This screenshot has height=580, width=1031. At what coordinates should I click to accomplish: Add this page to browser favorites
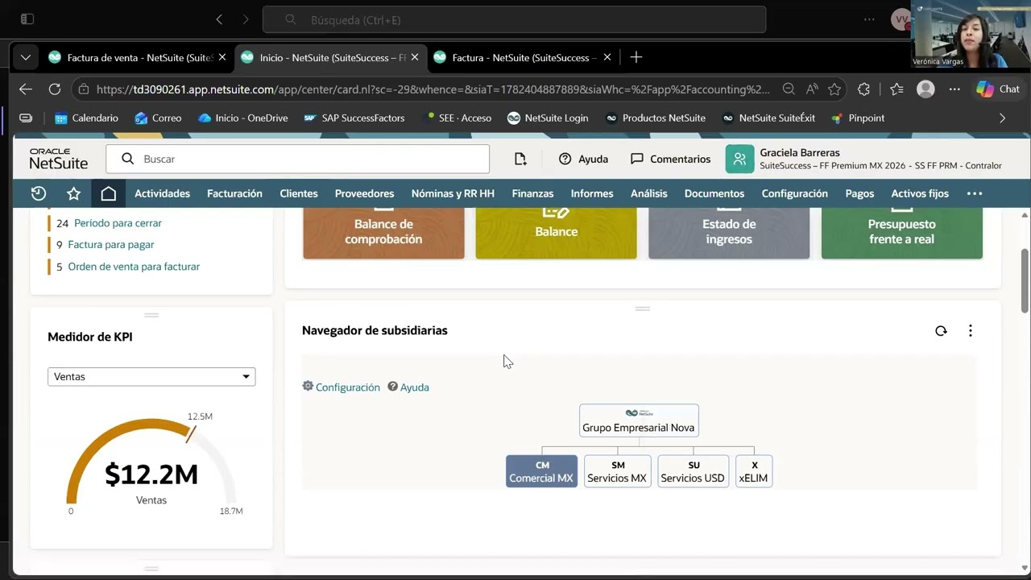834,89
